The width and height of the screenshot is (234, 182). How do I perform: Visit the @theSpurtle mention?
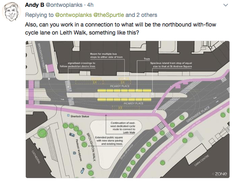click(x=108, y=15)
